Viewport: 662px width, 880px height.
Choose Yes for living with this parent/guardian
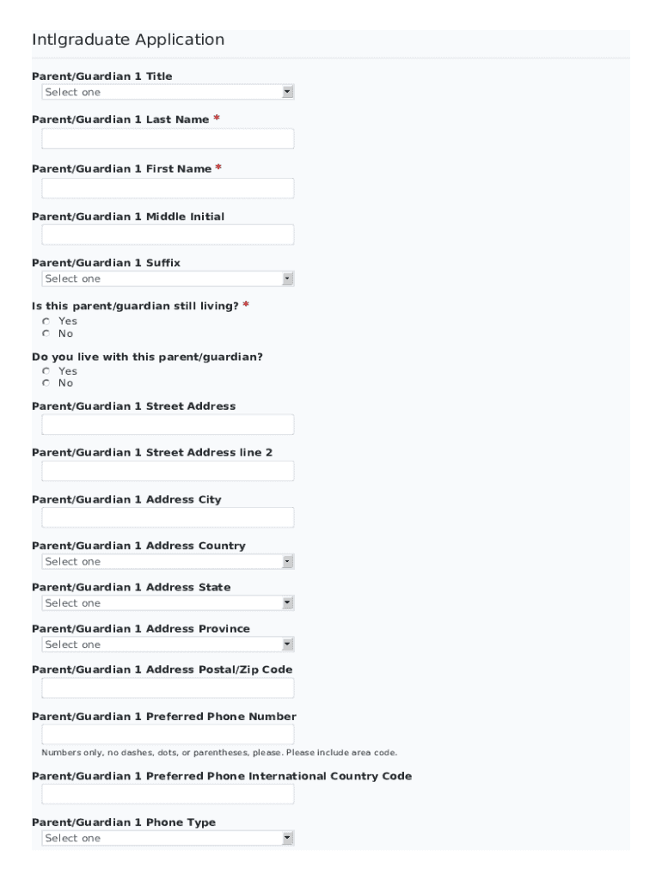(x=46, y=371)
